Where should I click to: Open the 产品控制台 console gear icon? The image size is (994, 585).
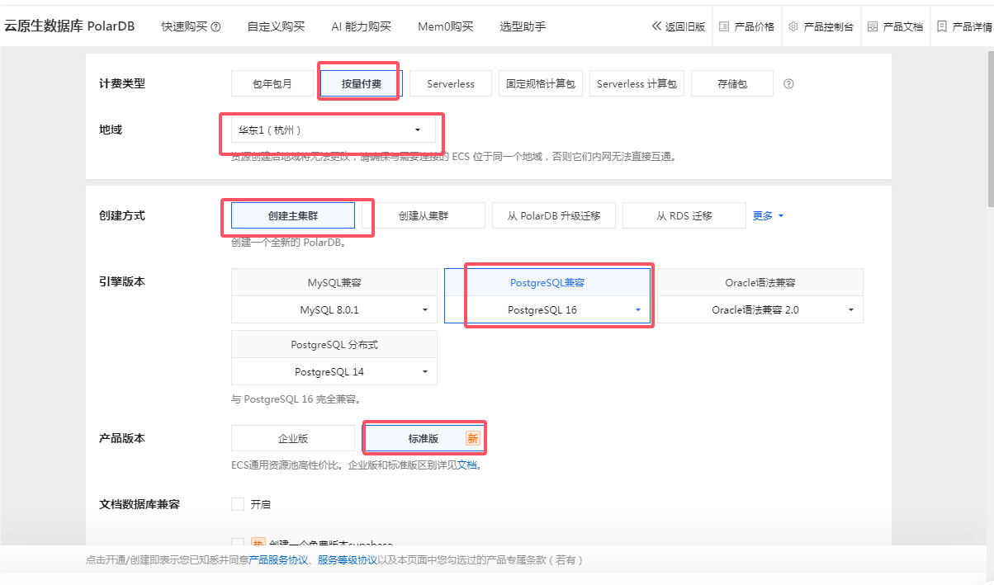[x=794, y=26]
